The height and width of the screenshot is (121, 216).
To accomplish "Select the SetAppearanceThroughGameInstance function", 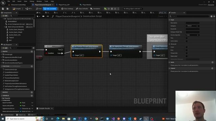I will pos(17,89).
